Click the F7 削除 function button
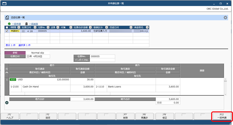The width and height of the screenshot is (233, 125). 125,117
